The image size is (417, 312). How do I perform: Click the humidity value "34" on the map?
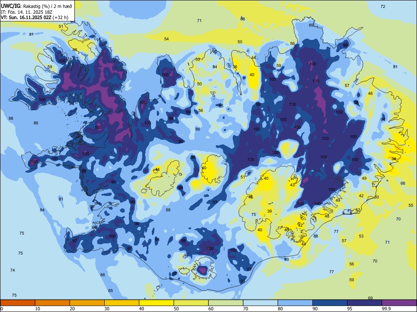[x=394, y=158]
